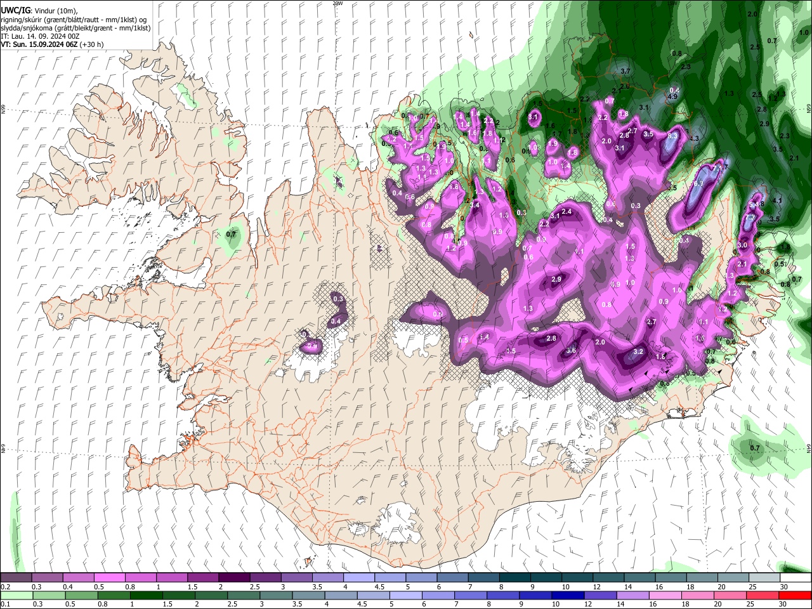The image size is (812, 609).
Task: Click the 3.6 snowfall value on the map
Action: [x=571, y=351]
